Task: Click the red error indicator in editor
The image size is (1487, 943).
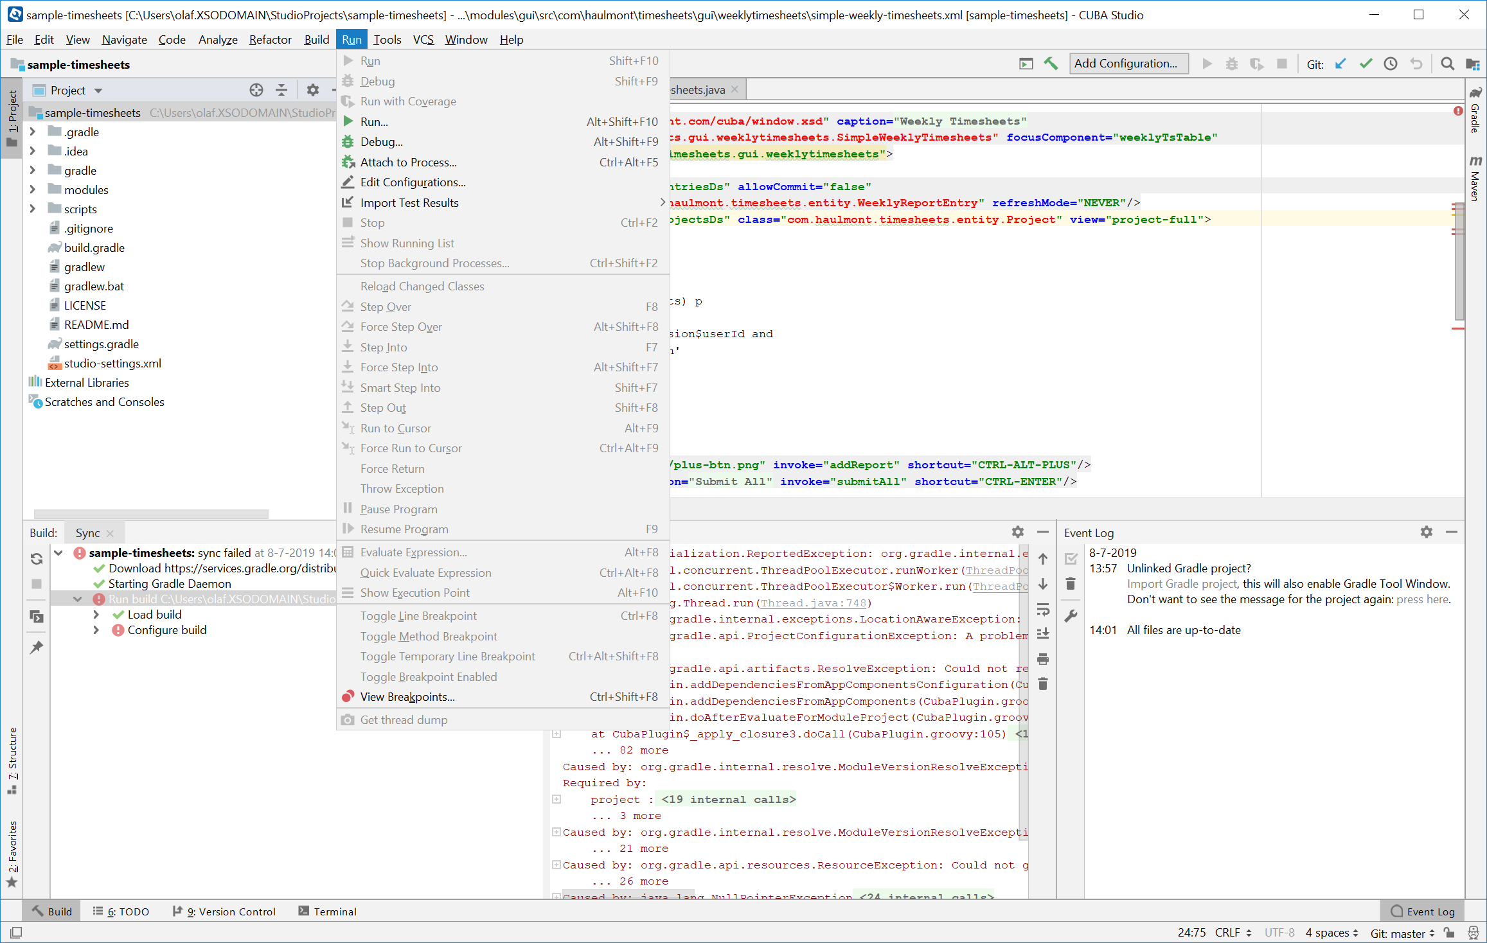Action: point(1459,111)
